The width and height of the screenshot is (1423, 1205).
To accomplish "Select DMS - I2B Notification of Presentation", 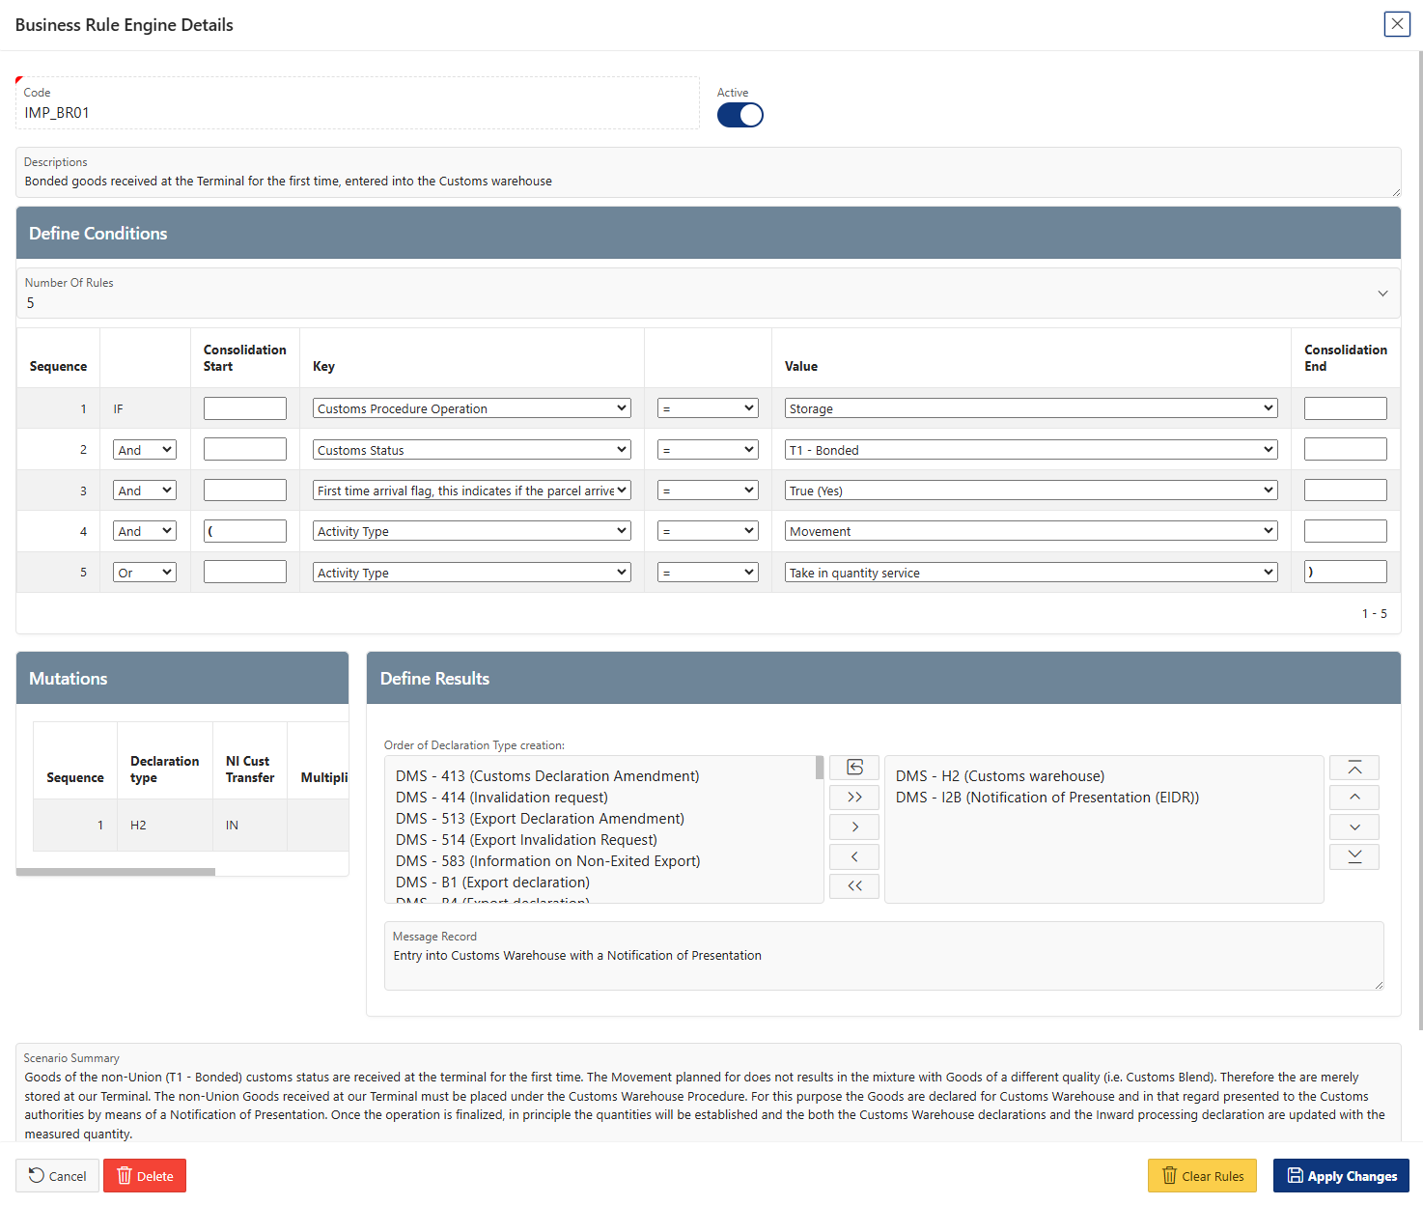I will coord(1047,798).
